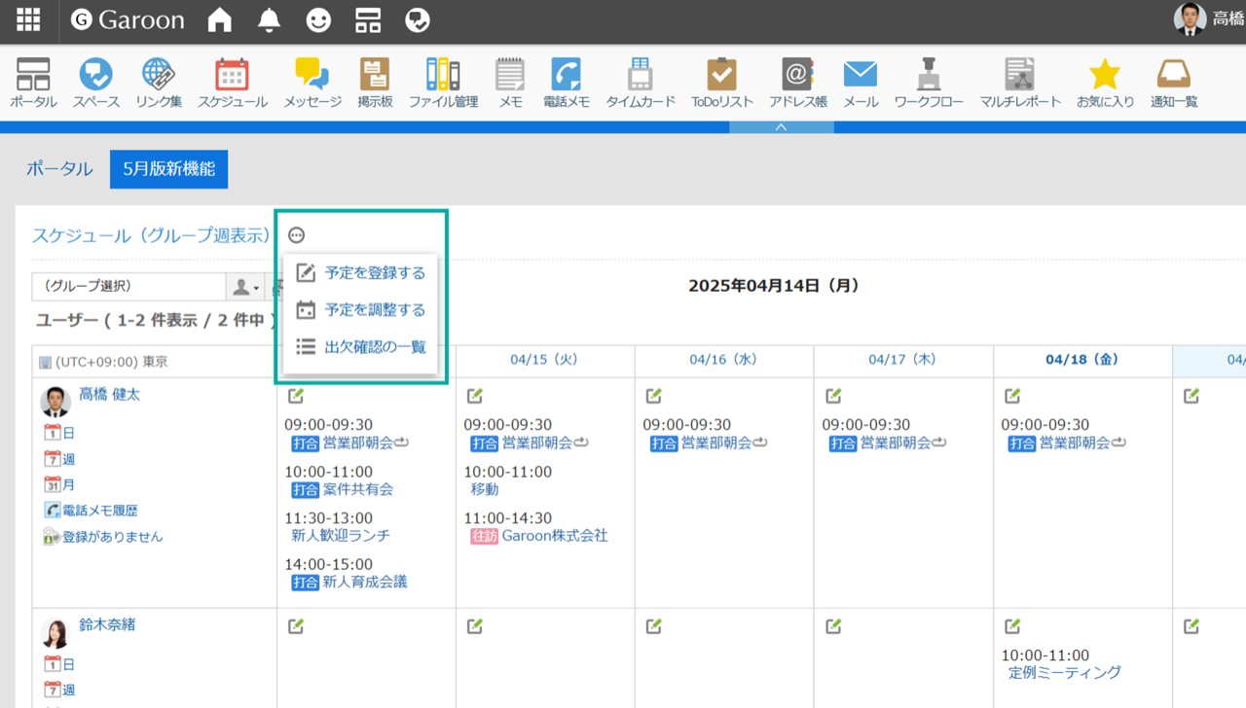Open the user selection dropdown button
Viewport: 1246px width, 708px height.
(244, 287)
